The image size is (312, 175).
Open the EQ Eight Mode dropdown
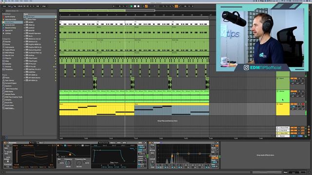tap(215, 150)
